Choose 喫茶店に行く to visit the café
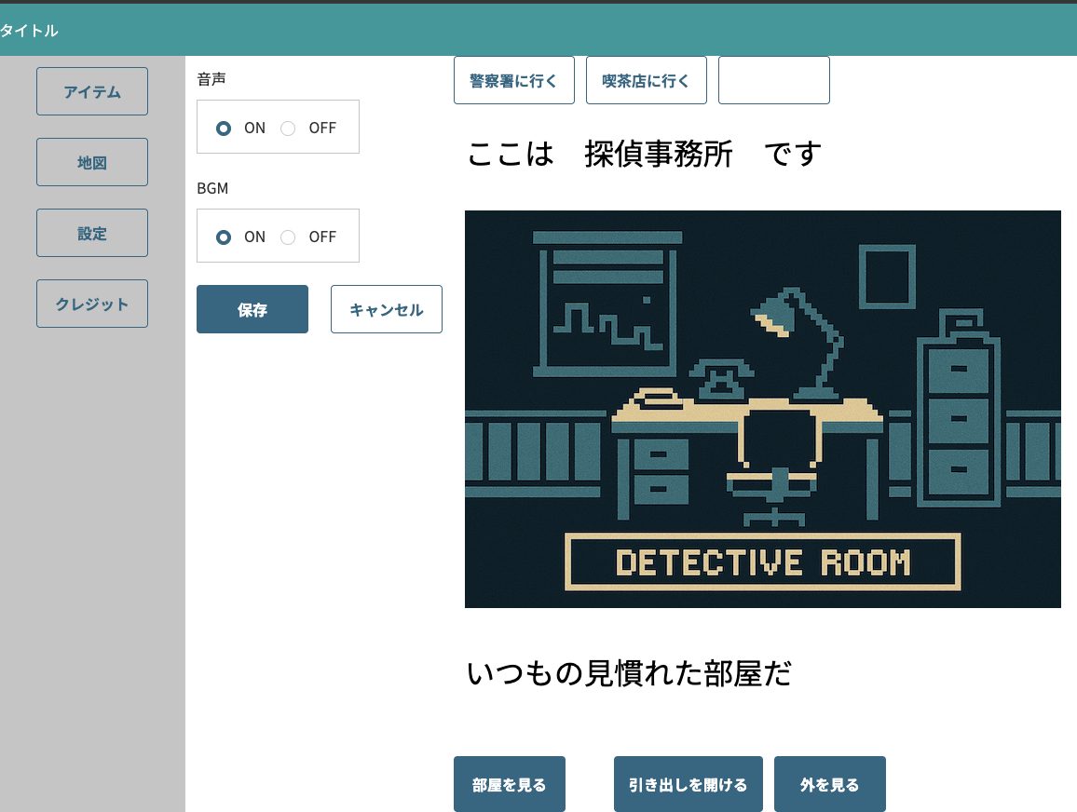Image resolution: width=1077 pixels, height=812 pixels. pos(647,80)
